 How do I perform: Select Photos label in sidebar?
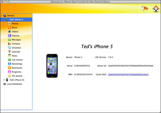(15, 24)
